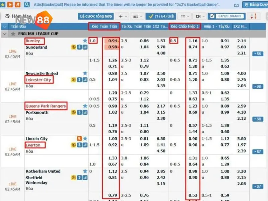Expand more bets button 68 for QPR

pyautogui.click(x=258, y=119)
